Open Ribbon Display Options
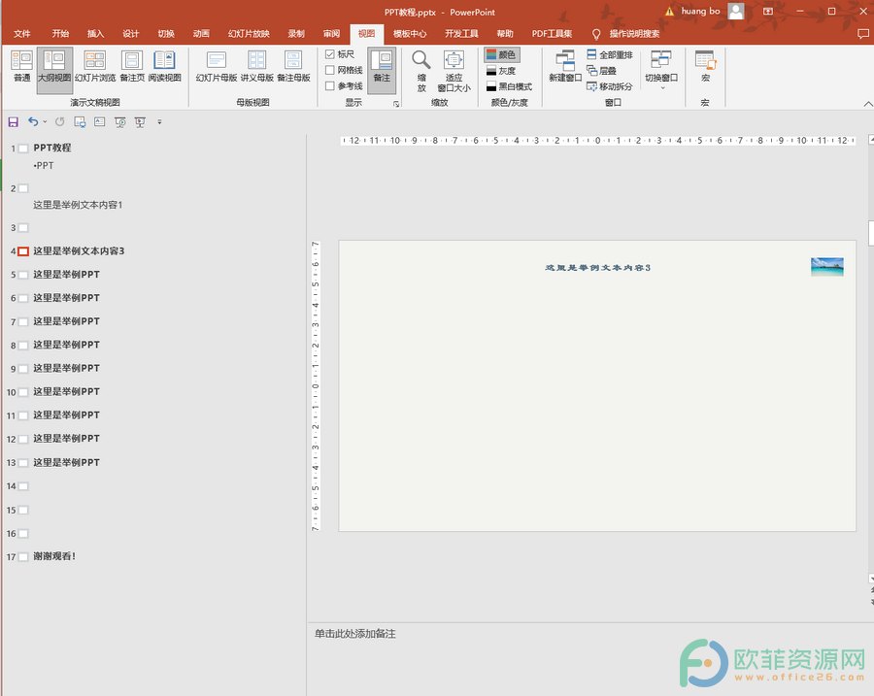Image resolution: width=874 pixels, height=696 pixels. (x=768, y=11)
